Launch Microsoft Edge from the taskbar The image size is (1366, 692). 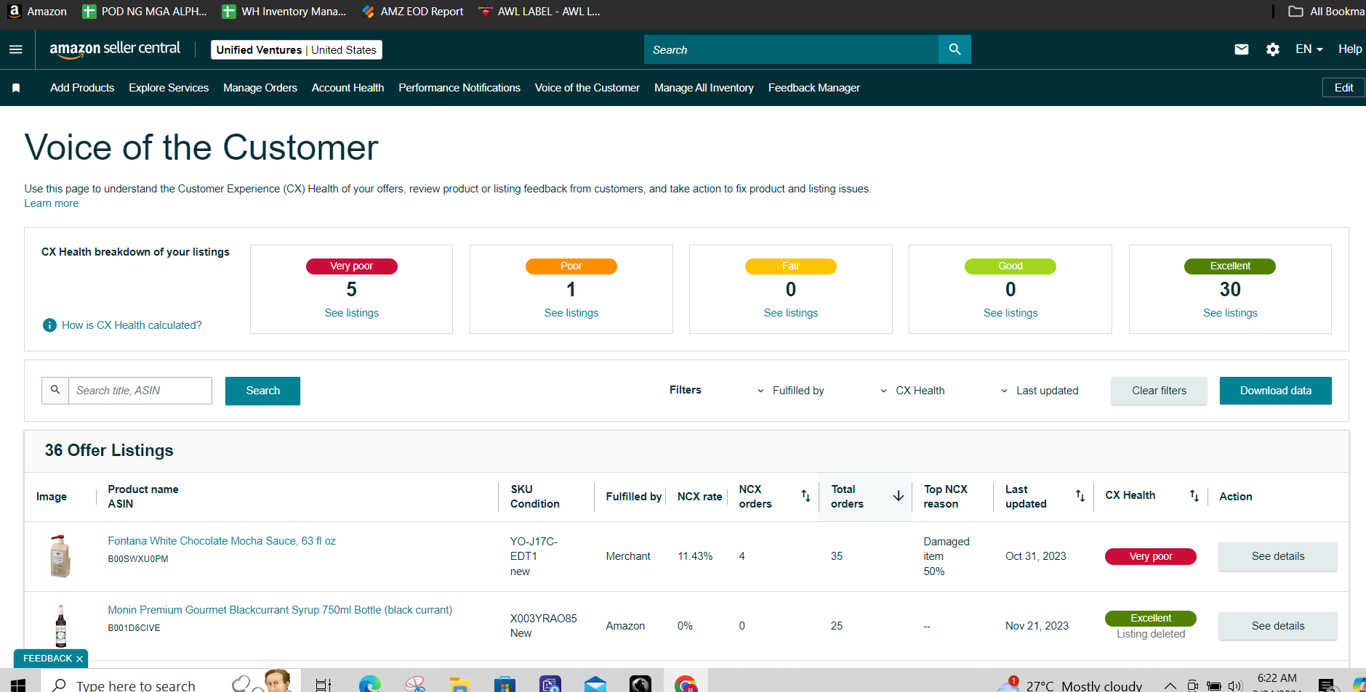(x=370, y=685)
